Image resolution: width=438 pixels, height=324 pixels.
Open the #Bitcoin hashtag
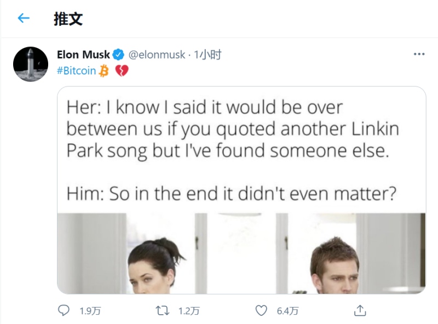(x=76, y=71)
